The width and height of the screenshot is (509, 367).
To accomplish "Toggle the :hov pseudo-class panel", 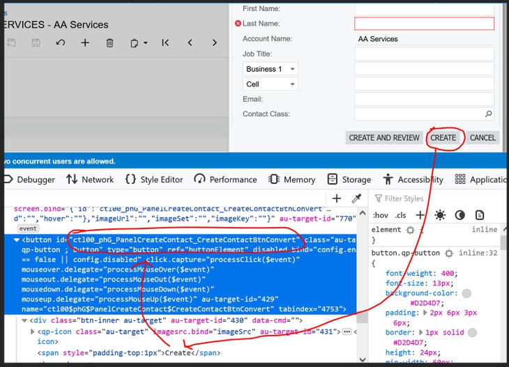I will [381, 215].
